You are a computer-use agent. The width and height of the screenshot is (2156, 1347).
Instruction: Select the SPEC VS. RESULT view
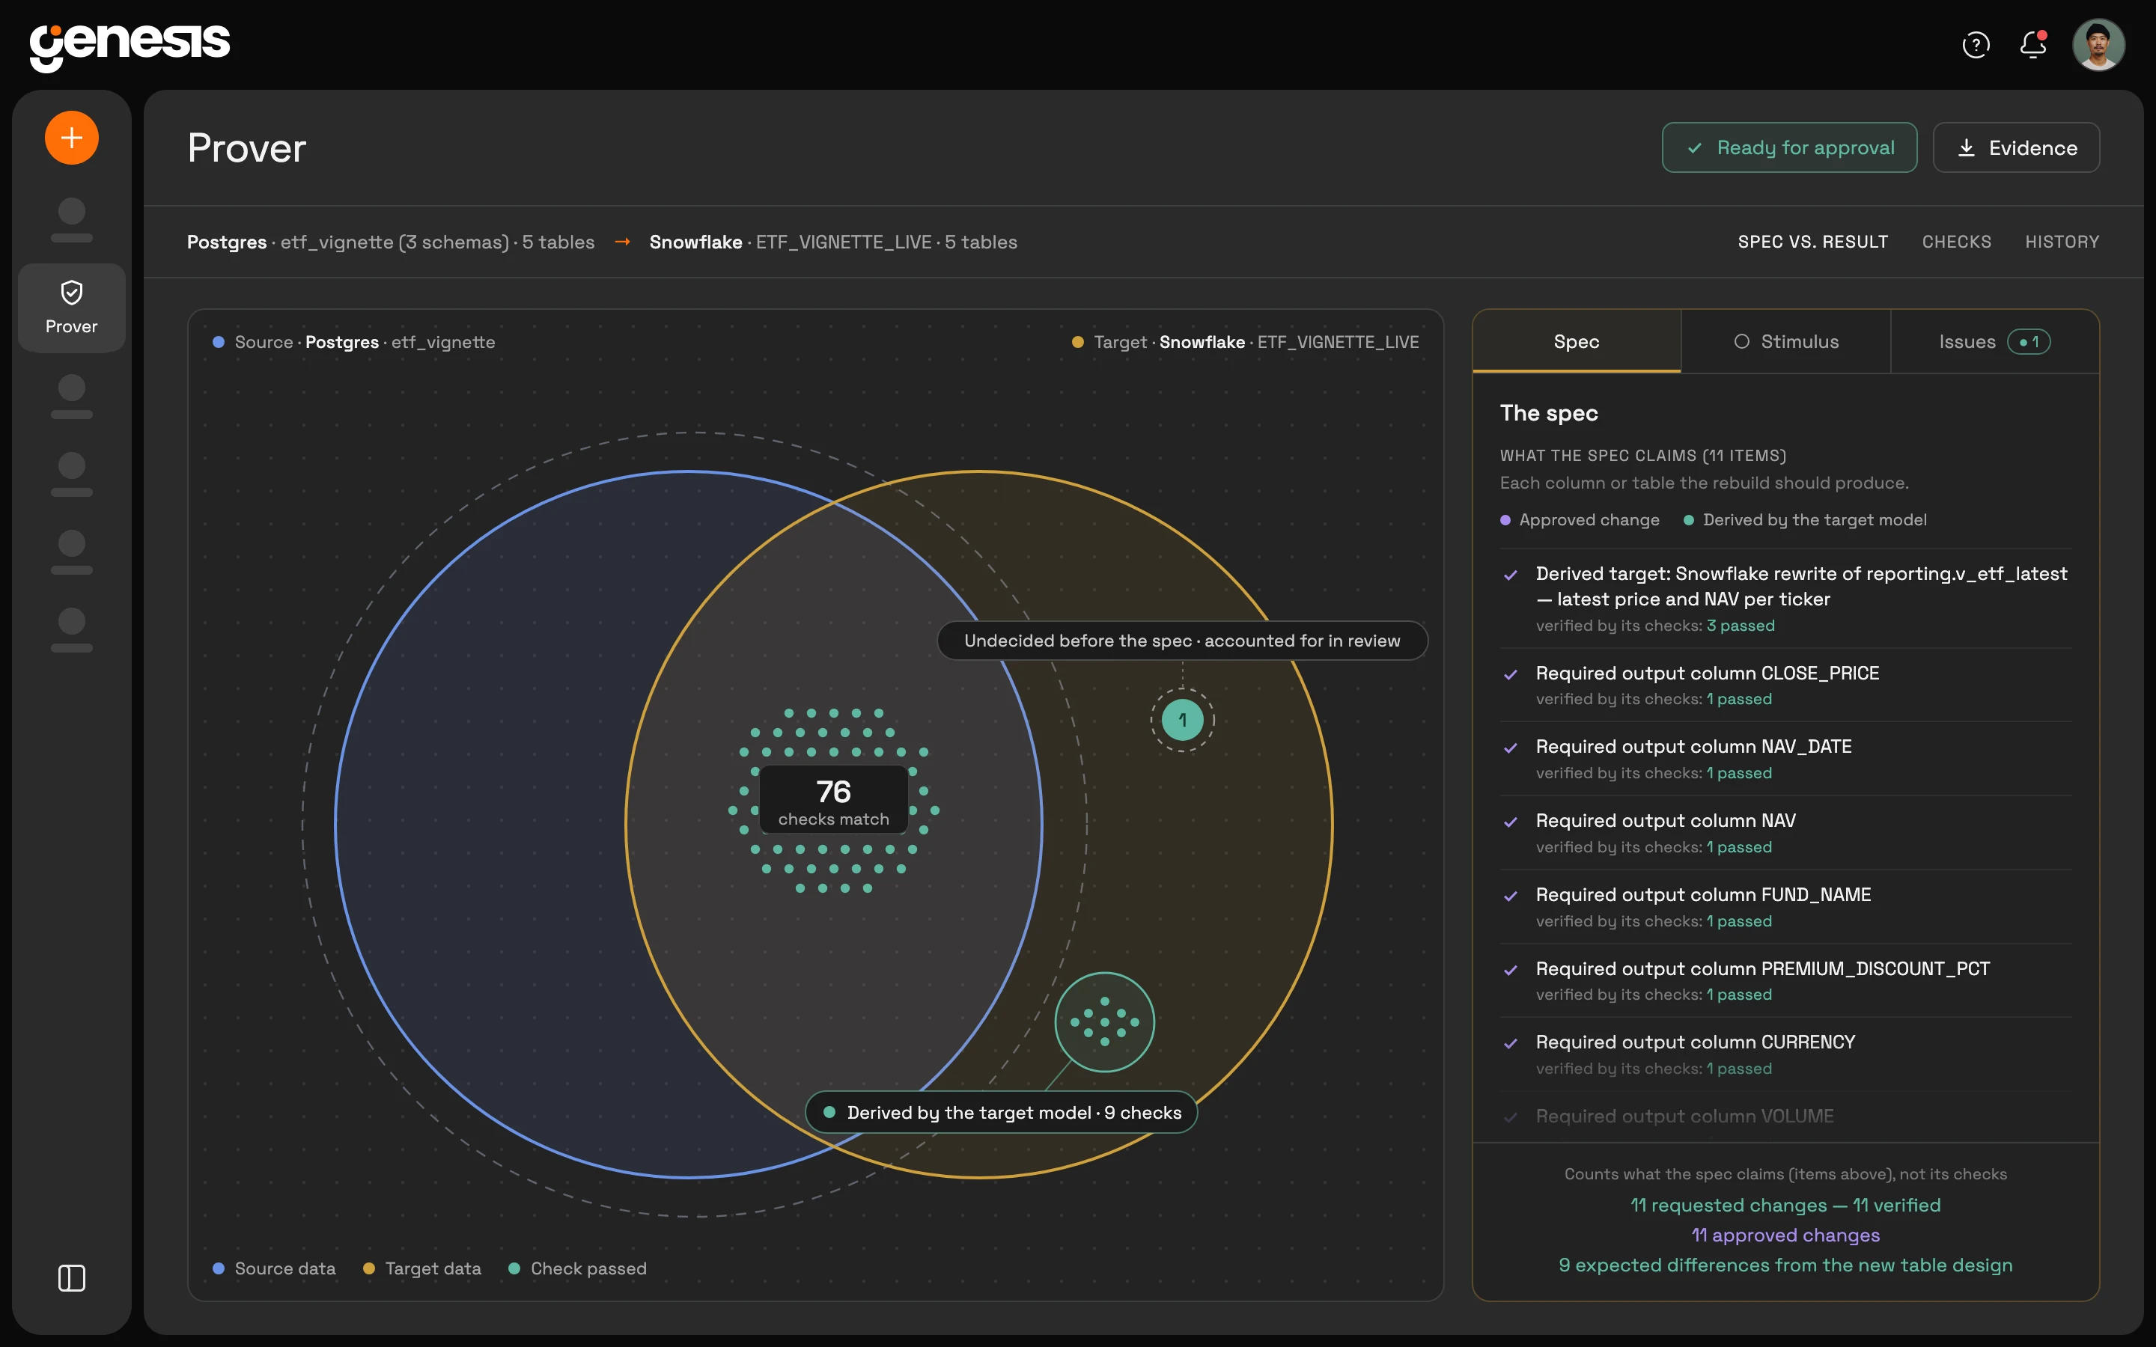[1812, 242]
